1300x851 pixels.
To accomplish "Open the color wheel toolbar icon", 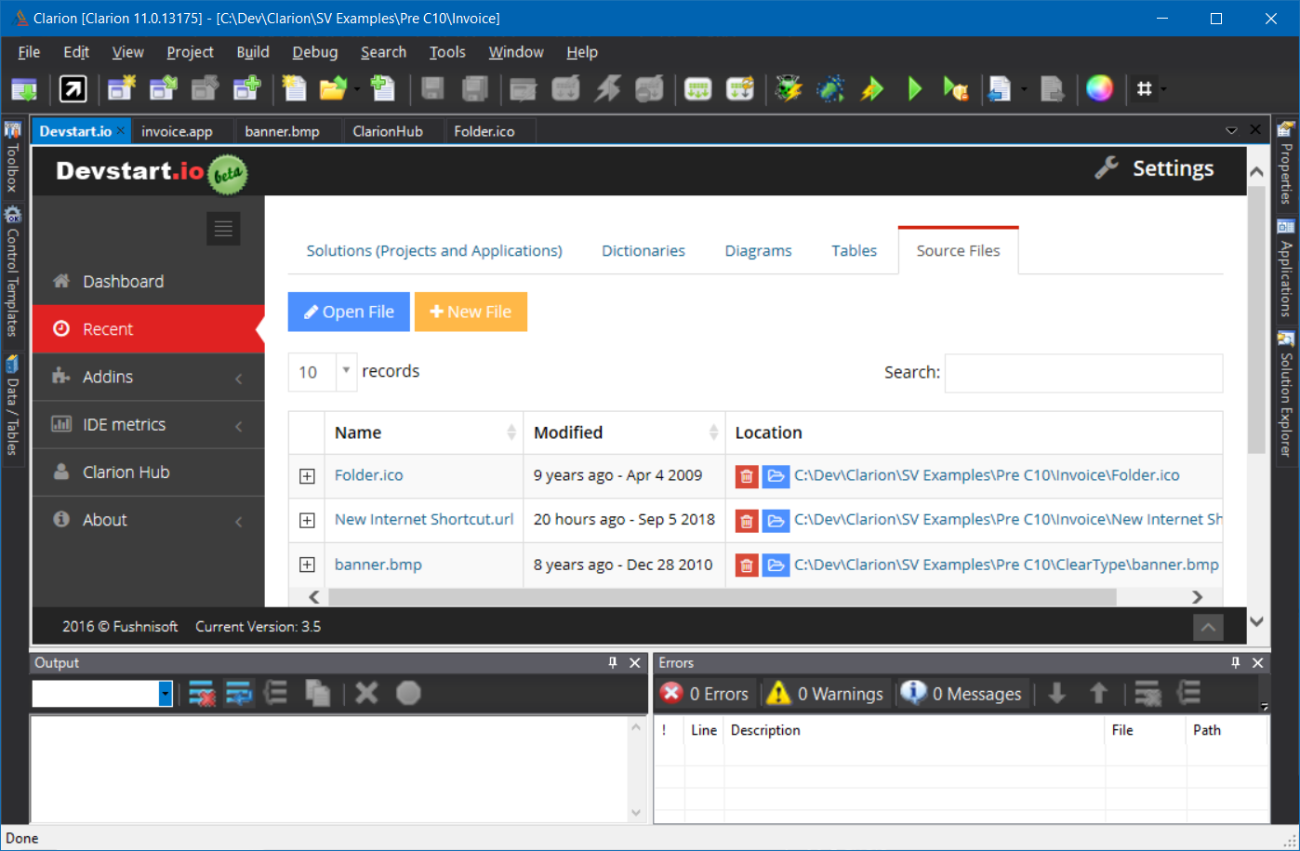I will click(1099, 88).
